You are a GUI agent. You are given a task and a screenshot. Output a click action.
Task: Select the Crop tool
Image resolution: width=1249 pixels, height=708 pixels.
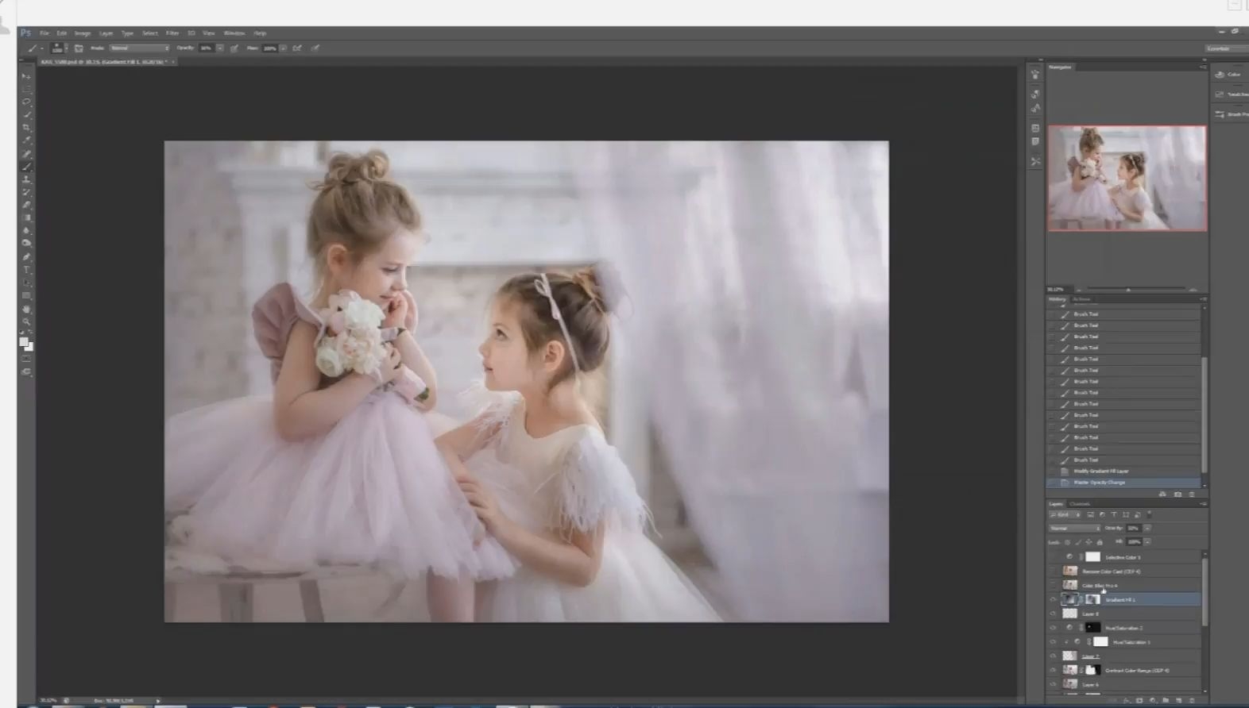(x=26, y=128)
